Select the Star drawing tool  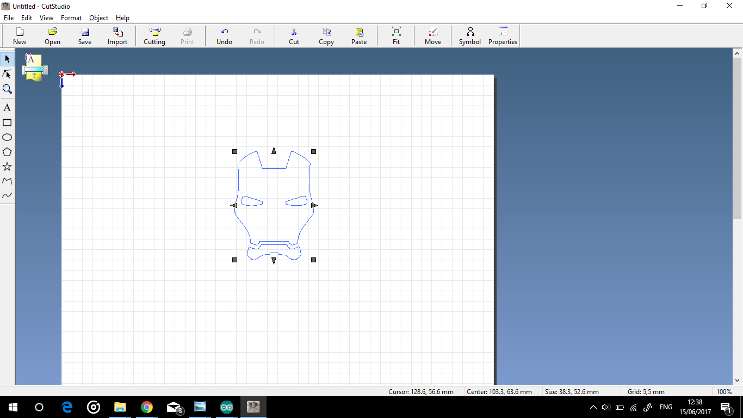pos(7,167)
